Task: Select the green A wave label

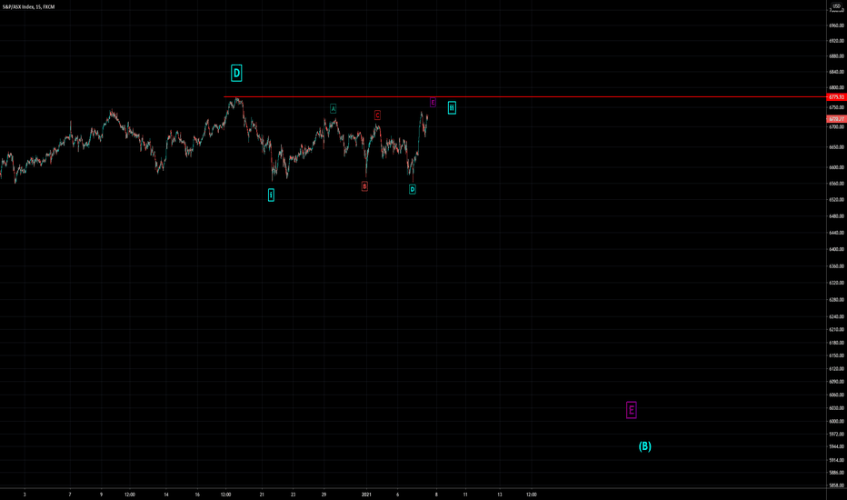Action: (334, 109)
